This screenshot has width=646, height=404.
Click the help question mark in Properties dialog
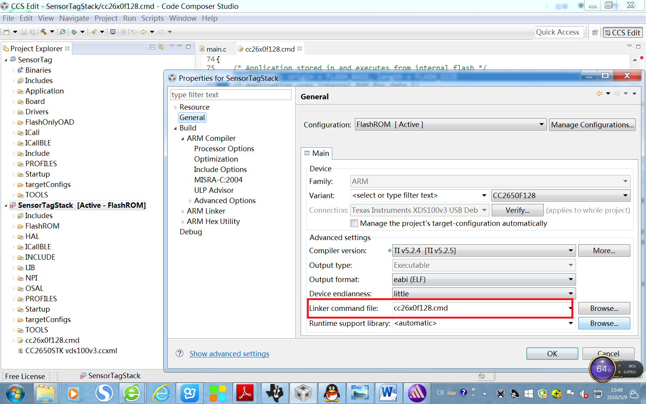click(180, 353)
